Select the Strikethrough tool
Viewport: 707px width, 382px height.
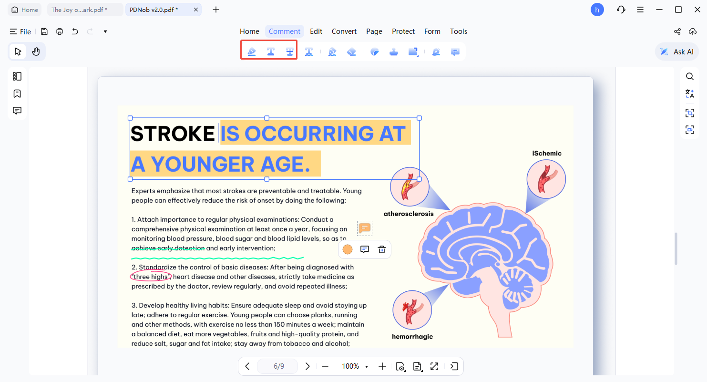(x=290, y=51)
